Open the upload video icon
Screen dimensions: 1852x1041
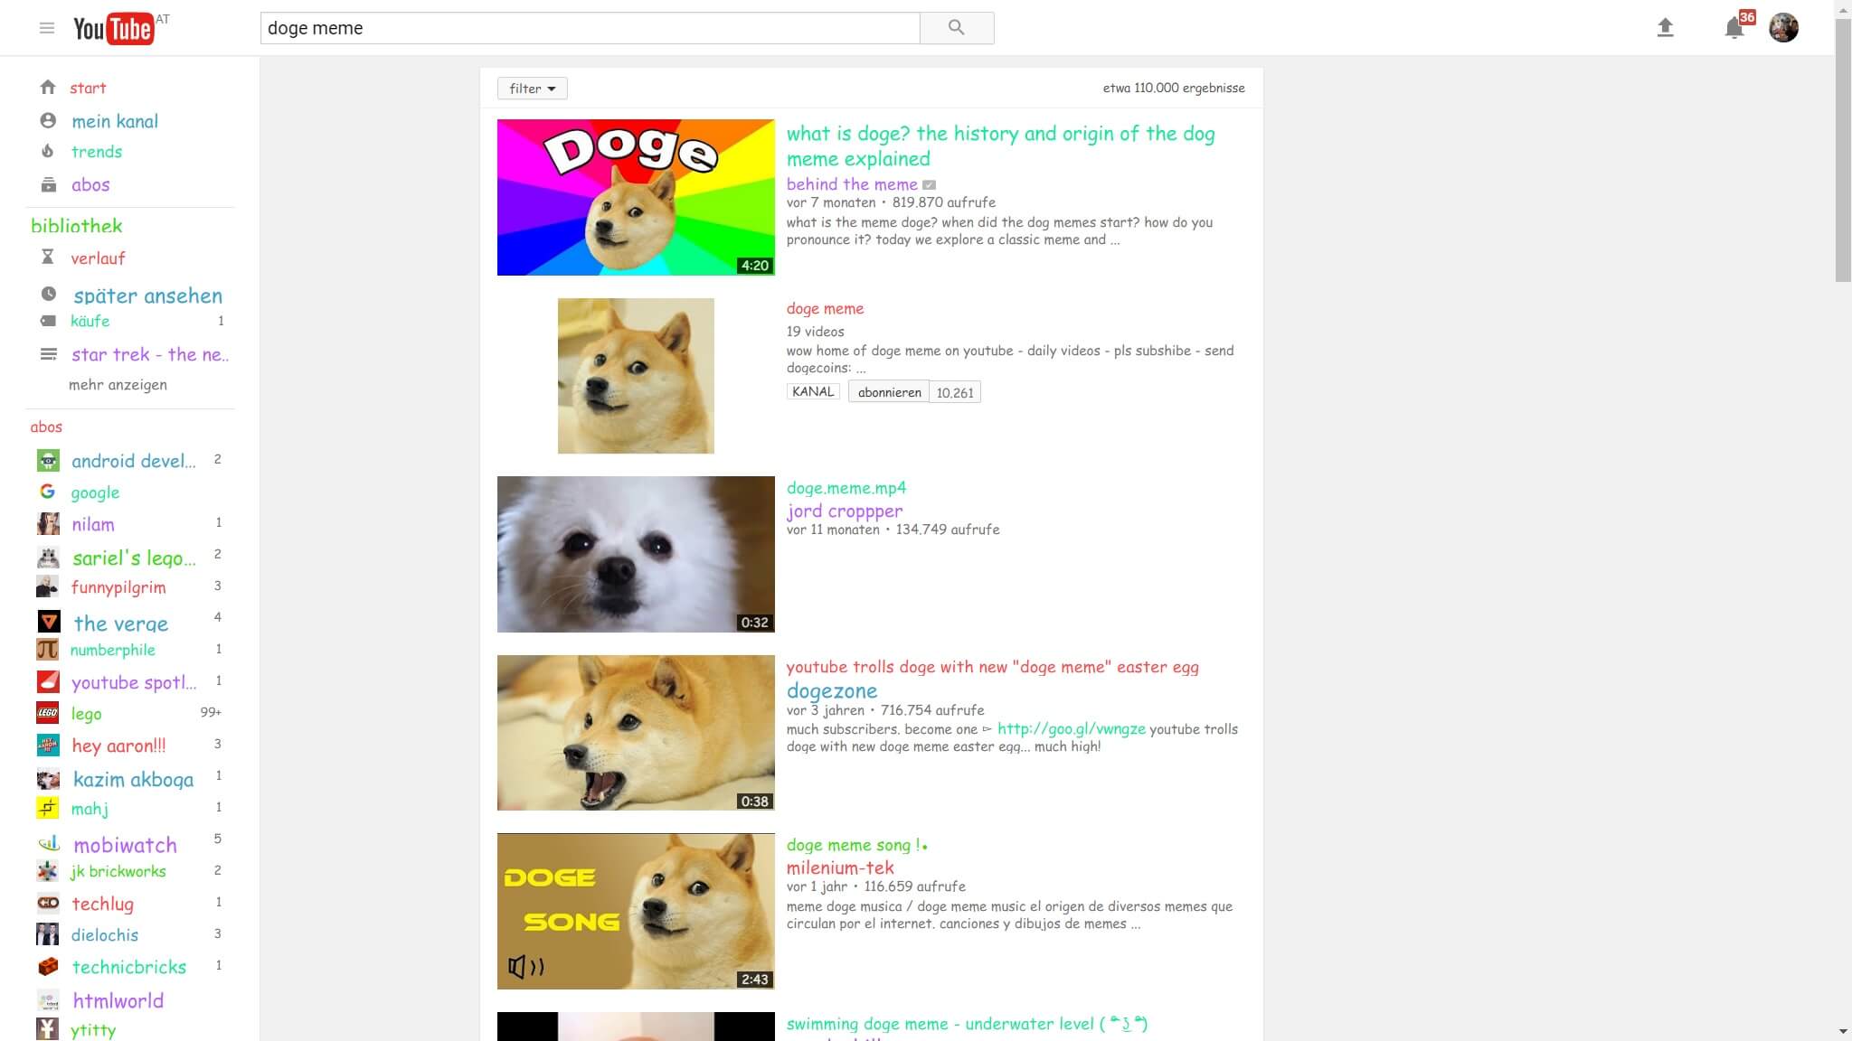coord(1665,28)
